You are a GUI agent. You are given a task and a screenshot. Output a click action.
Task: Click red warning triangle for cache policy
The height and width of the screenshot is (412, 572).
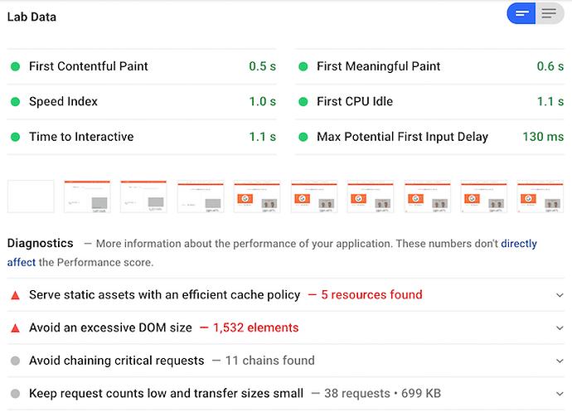click(x=15, y=294)
